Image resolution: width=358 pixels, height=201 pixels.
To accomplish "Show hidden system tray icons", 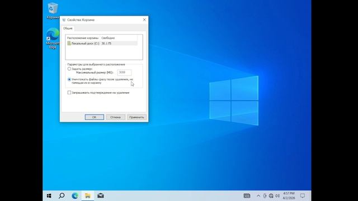I will click(x=258, y=196).
